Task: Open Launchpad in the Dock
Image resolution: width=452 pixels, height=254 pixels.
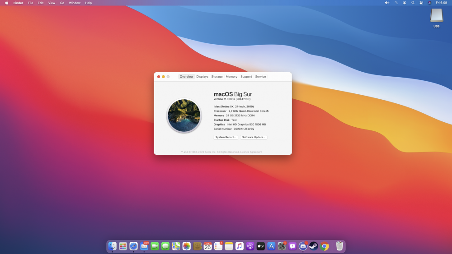Action: pos(123,246)
